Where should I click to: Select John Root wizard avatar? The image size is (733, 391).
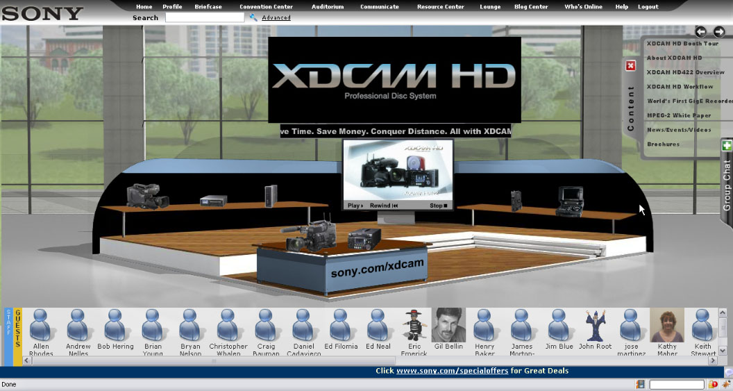tap(595, 324)
